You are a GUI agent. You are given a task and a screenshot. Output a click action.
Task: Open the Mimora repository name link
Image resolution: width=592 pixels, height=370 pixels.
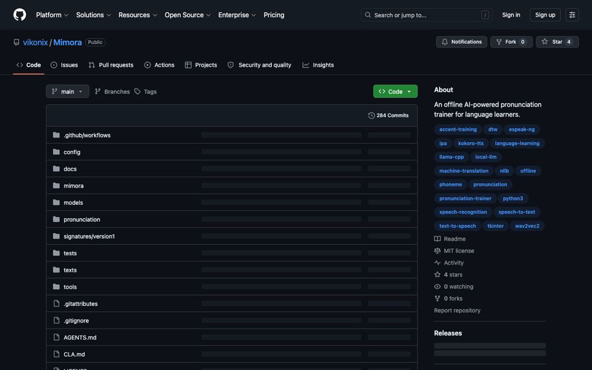pos(68,43)
